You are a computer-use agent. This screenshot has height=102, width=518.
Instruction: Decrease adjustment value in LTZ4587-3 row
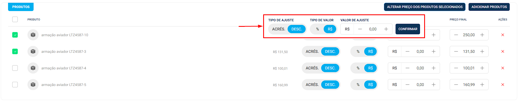point(408,51)
